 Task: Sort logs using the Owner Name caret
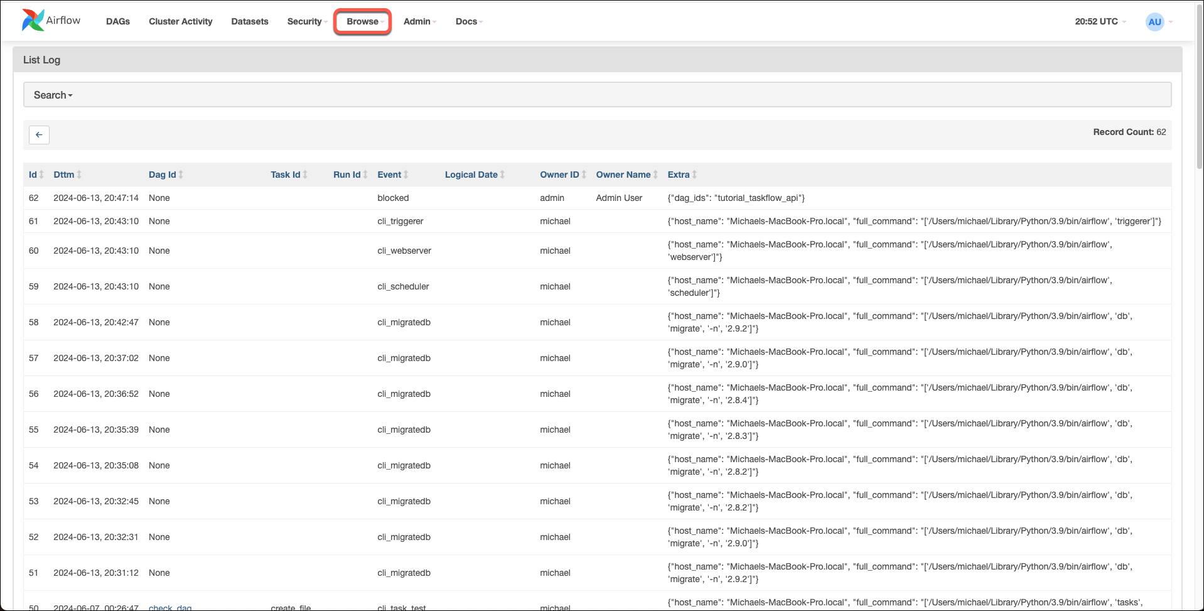(657, 175)
